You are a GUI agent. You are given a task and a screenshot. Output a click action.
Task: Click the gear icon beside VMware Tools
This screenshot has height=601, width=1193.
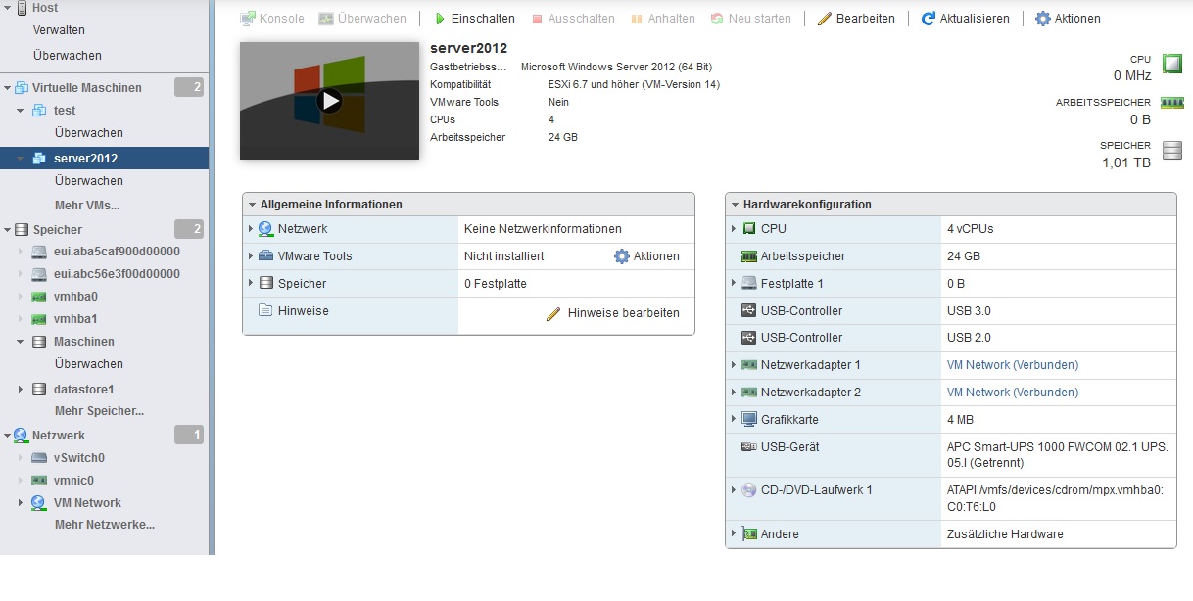coord(621,256)
